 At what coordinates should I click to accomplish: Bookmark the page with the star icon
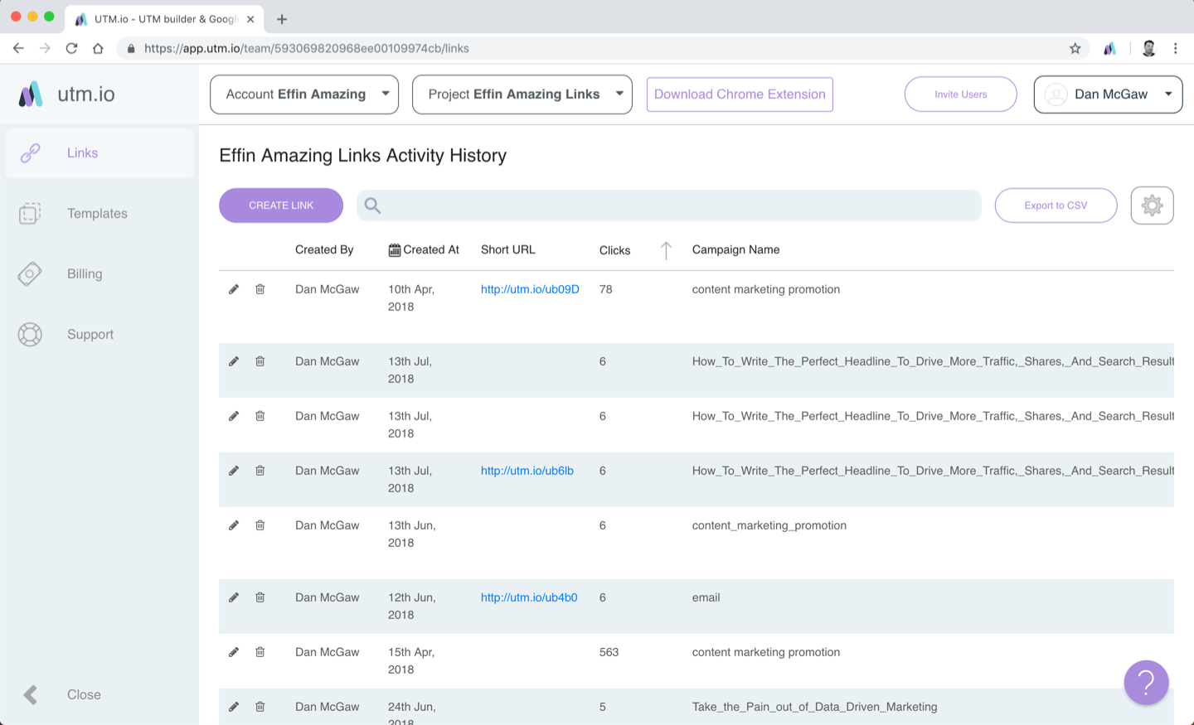(1075, 48)
